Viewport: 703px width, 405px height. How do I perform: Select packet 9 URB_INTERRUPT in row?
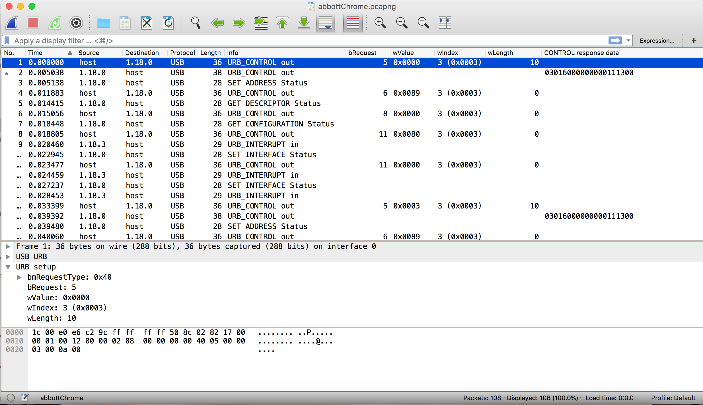[352, 144]
